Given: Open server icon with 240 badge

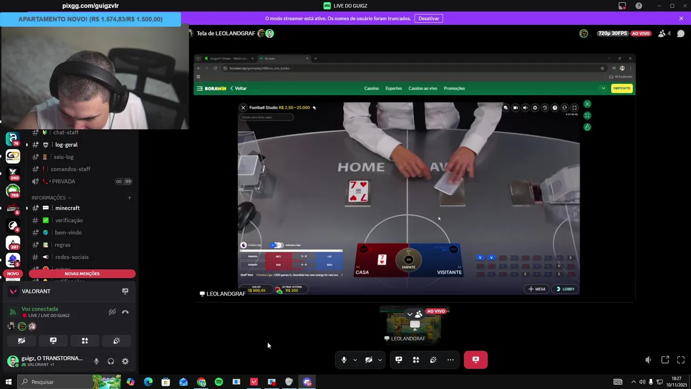Looking at the screenshot, I should [x=13, y=173].
